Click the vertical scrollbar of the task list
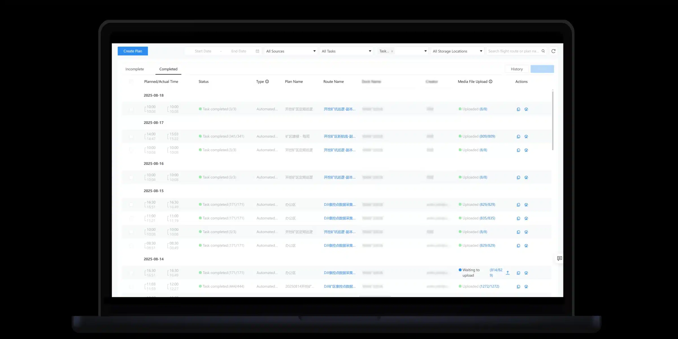678x339 pixels. pyautogui.click(x=553, y=120)
